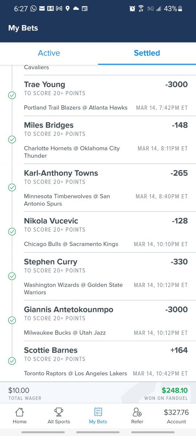Tap the $248.10 winnings amount
This screenshot has width=196, height=436.
(175, 391)
